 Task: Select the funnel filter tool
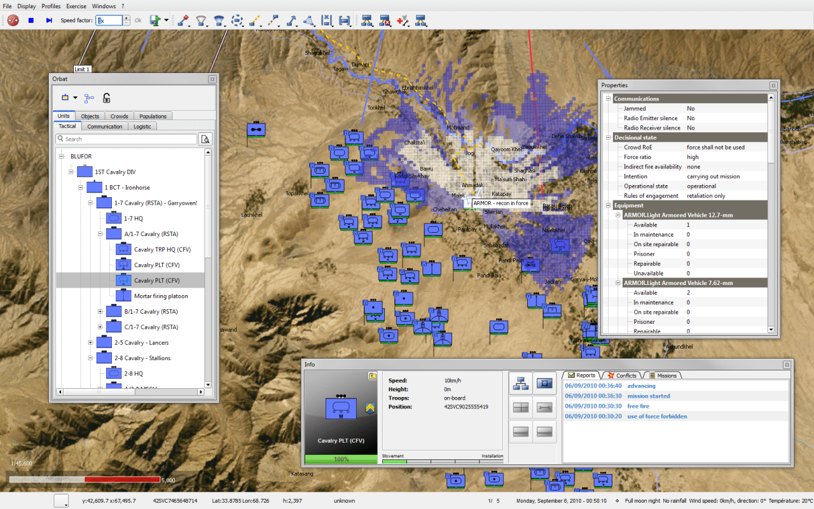pos(201,20)
